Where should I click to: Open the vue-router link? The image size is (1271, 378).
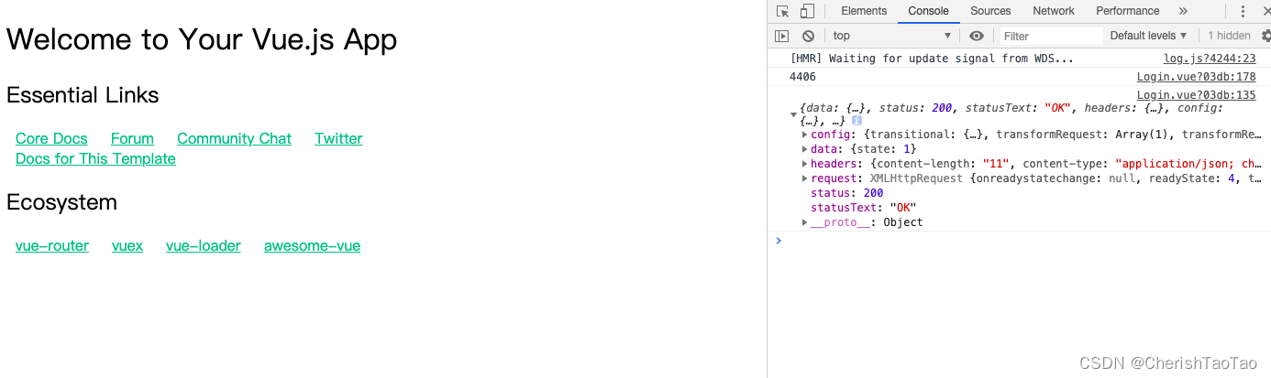pyautogui.click(x=52, y=246)
